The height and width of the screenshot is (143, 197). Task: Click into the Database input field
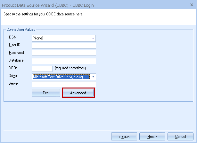click(64, 61)
